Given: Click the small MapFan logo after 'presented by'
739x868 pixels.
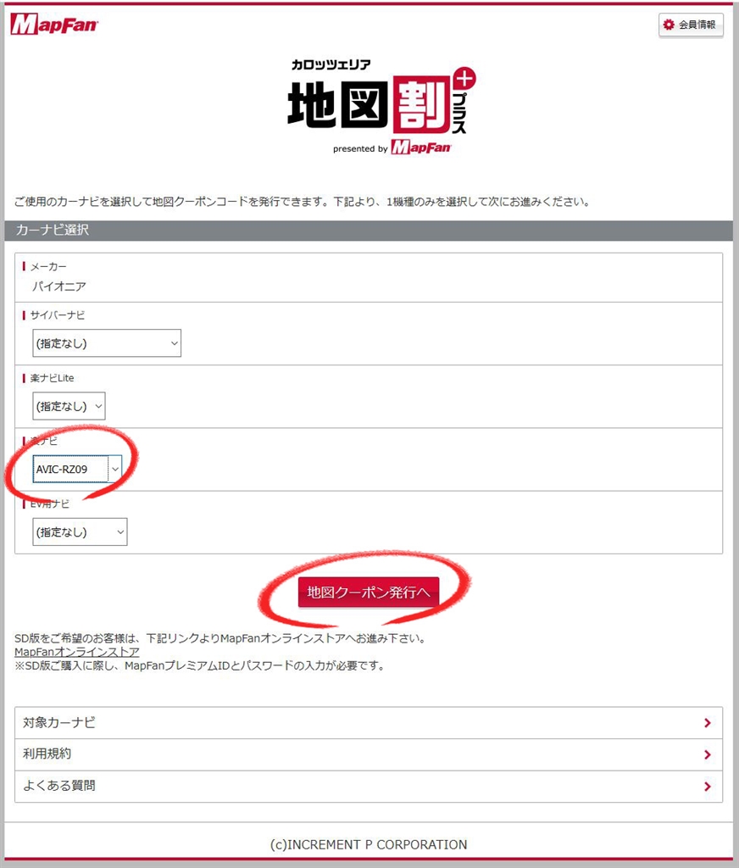Looking at the screenshot, I should pos(421,147).
